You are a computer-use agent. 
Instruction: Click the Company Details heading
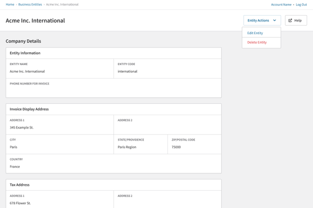23,41
